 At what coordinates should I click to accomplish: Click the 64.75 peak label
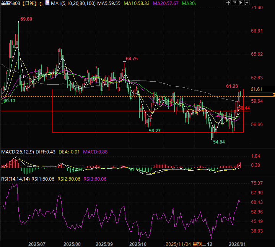click(x=132, y=58)
